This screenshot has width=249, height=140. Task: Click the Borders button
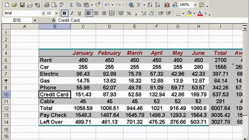click(x=178, y=14)
